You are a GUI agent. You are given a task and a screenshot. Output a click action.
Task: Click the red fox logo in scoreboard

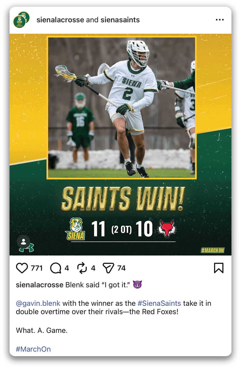(x=166, y=228)
